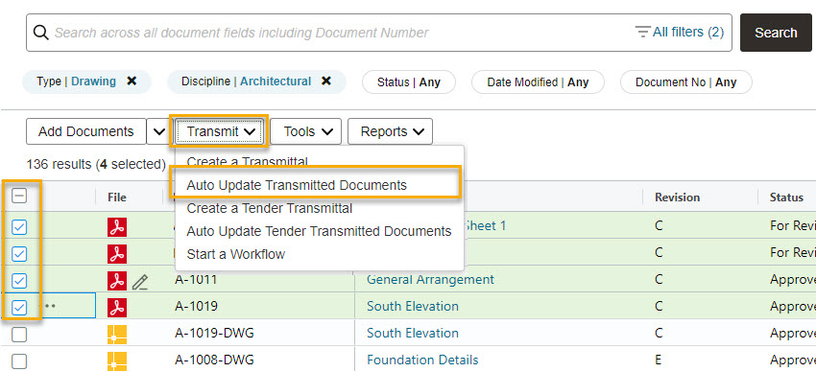Click the PDF file icon for A-1011
This screenshot has width=816, height=372.
tap(117, 281)
